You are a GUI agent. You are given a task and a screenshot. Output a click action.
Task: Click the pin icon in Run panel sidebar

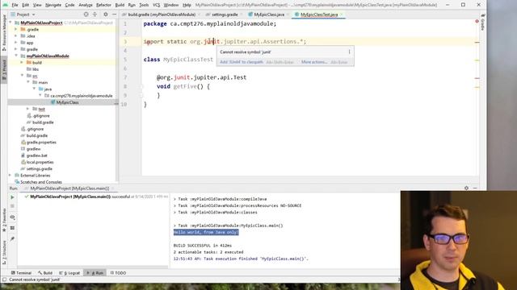pos(13,238)
